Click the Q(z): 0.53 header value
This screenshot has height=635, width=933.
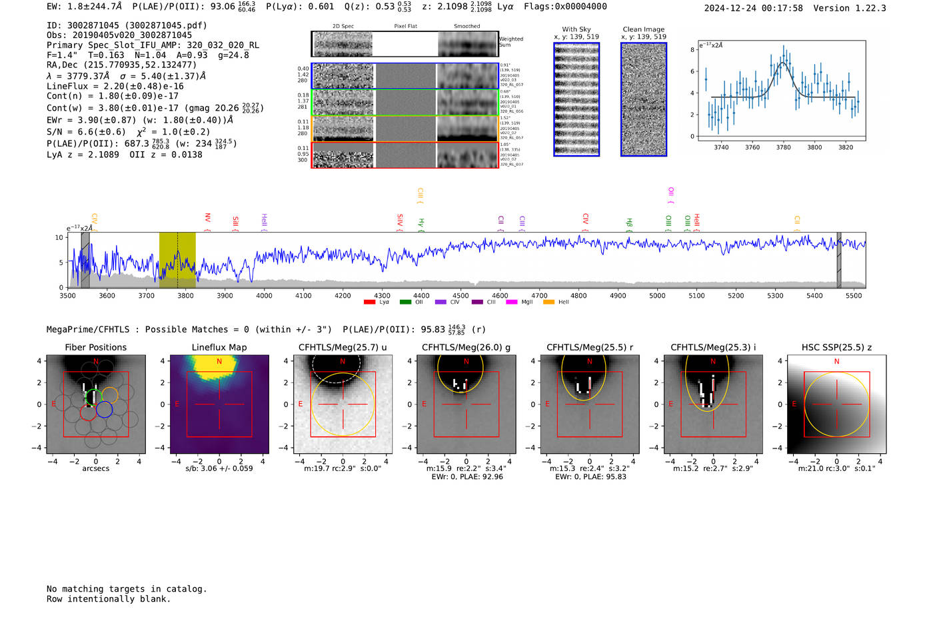tap(378, 7)
